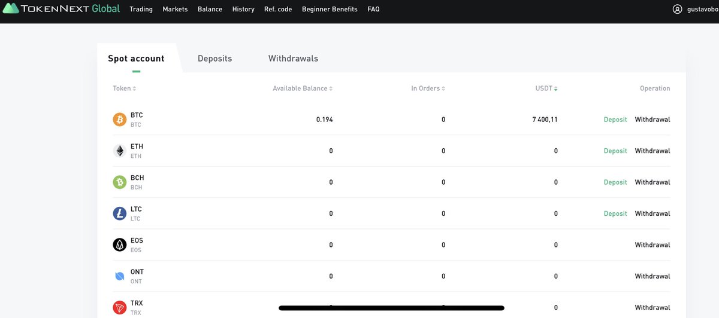This screenshot has height=318, width=719.
Task: Click BTC USDT value 7 400,11
Action: (545, 120)
